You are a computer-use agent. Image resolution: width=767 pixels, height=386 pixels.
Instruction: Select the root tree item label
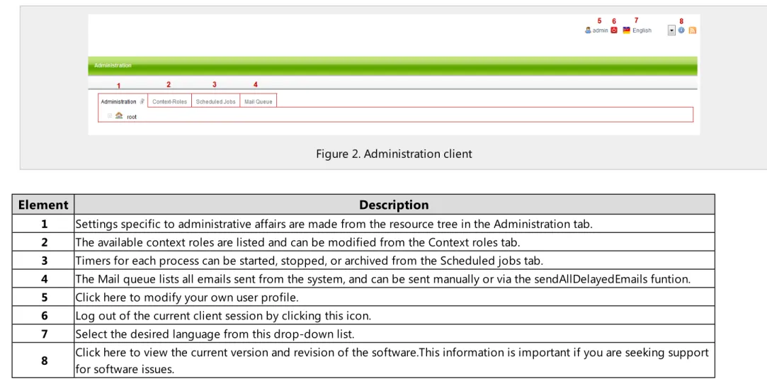[132, 117]
